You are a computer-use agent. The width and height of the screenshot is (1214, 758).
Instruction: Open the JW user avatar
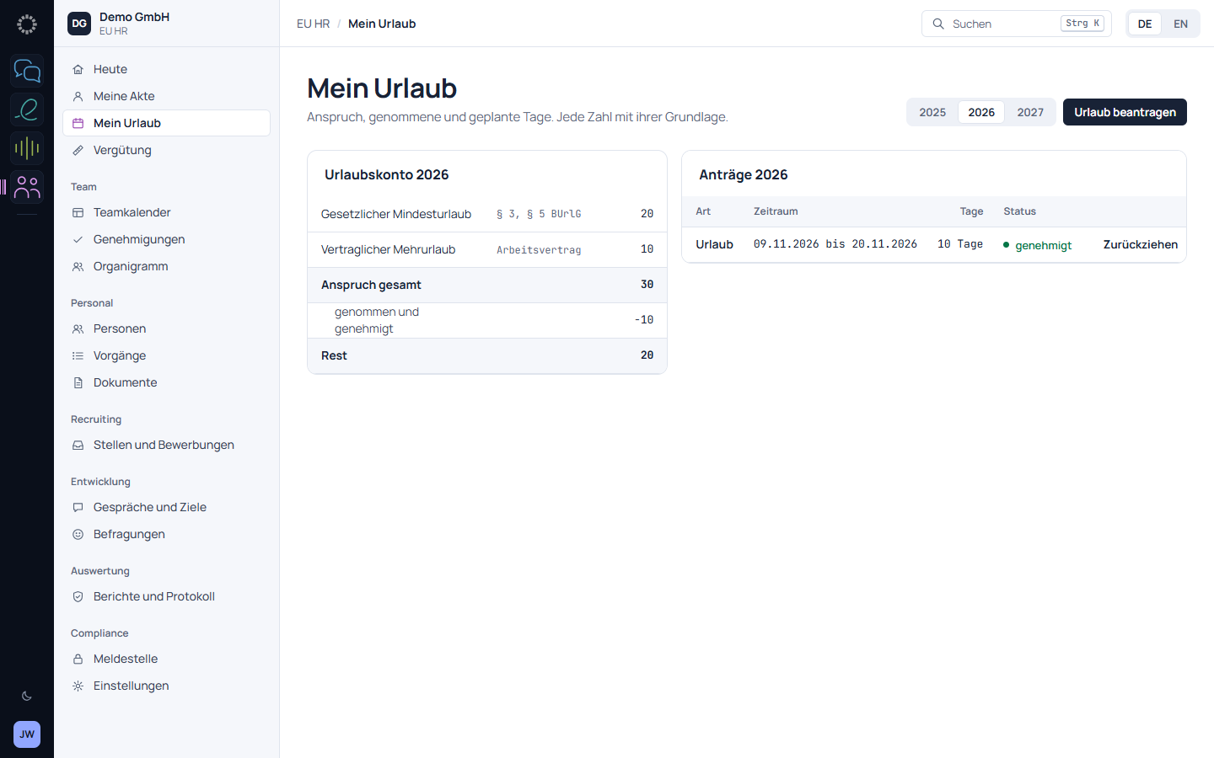click(x=27, y=734)
